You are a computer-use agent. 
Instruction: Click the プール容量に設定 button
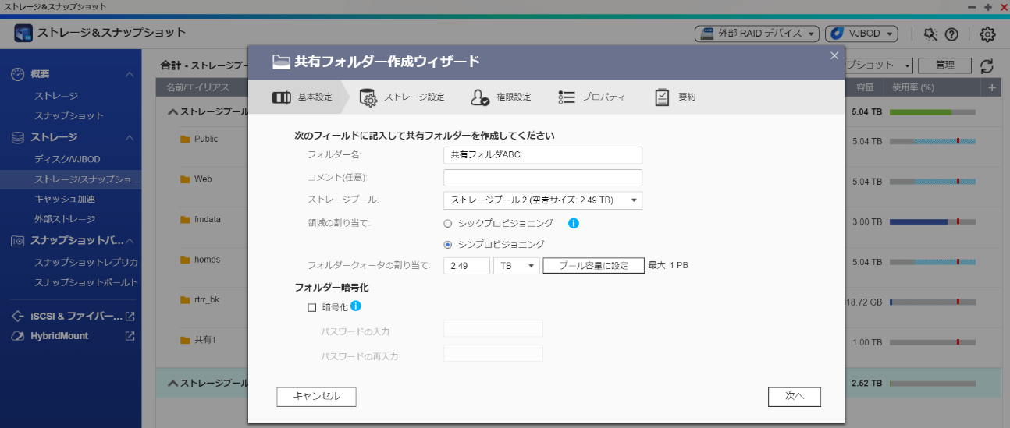pyautogui.click(x=593, y=266)
